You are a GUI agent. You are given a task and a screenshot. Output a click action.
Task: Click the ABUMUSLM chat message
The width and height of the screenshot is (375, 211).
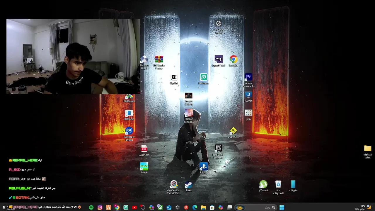coord(32,188)
